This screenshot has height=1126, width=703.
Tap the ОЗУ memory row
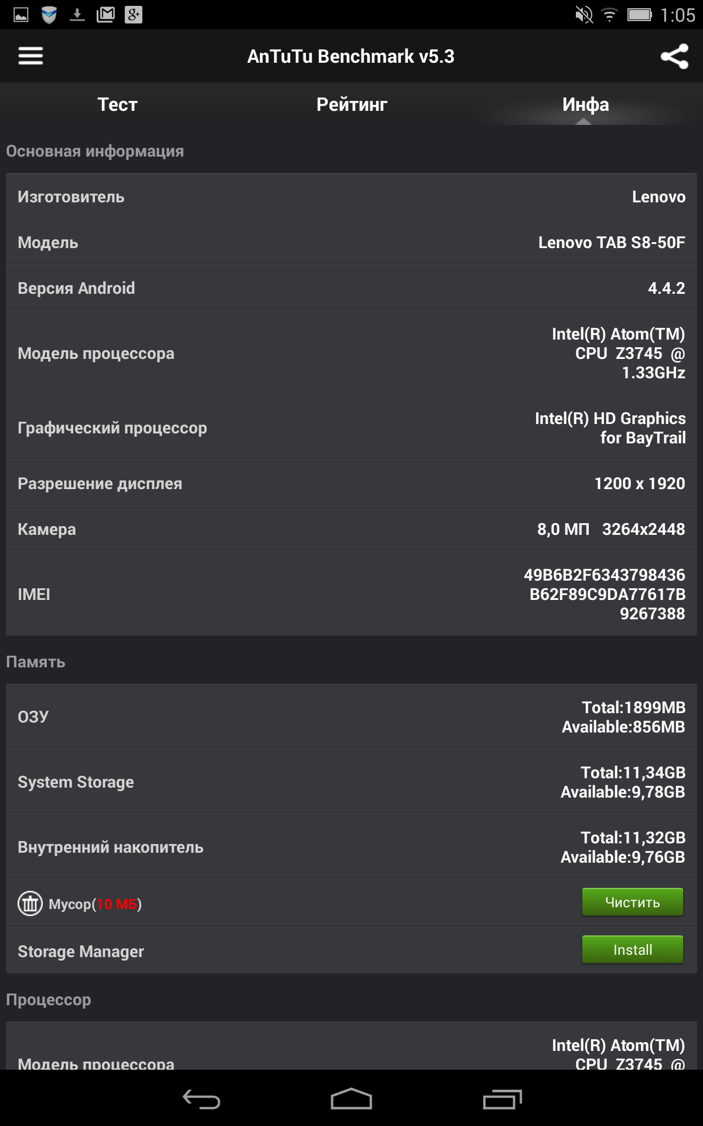351,716
